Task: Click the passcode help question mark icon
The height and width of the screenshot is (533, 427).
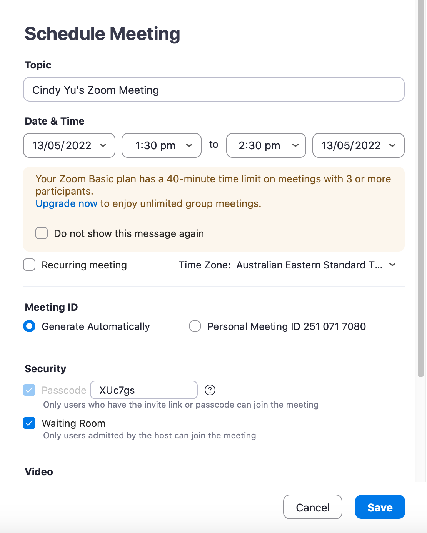Action: 210,390
